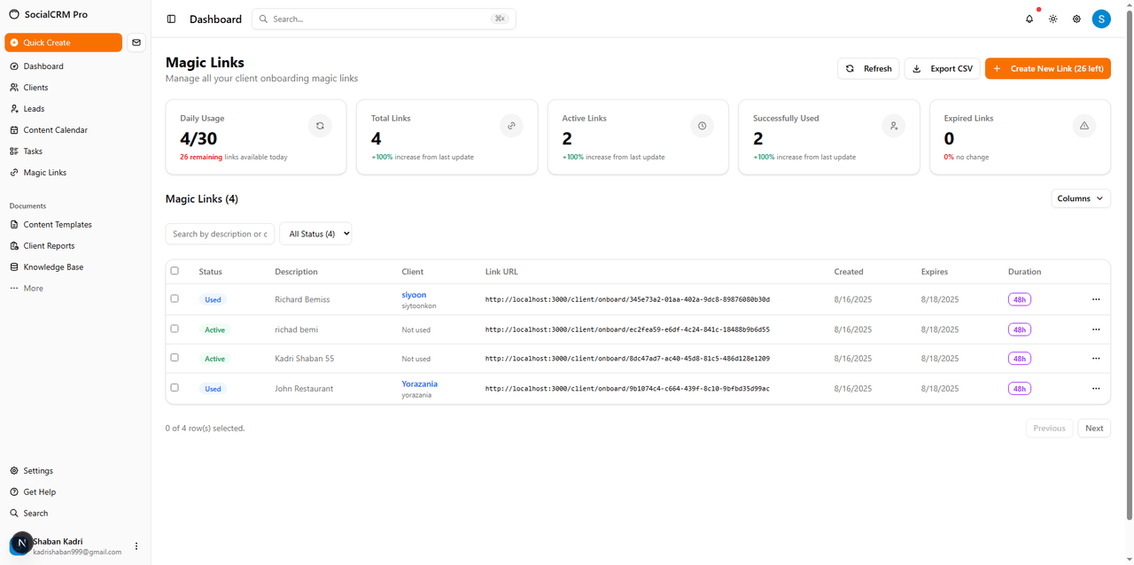The image size is (1134, 565).
Task: Check the select-all checkbox in table header
Action: point(175,270)
